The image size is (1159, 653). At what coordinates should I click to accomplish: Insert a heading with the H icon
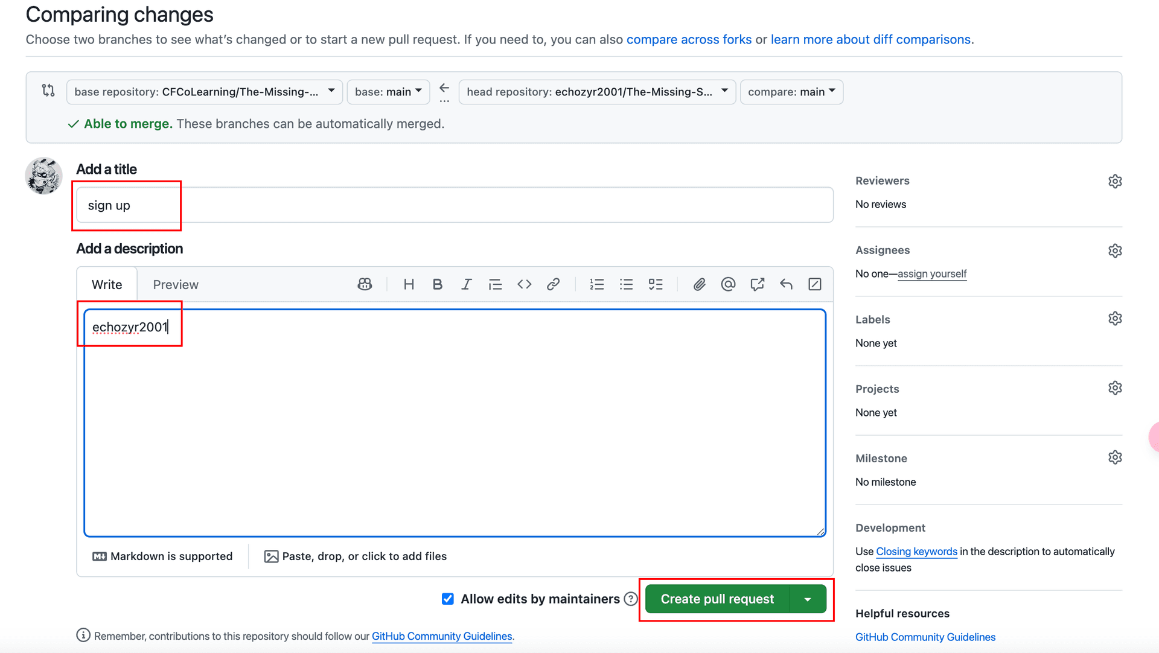tap(409, 284)
